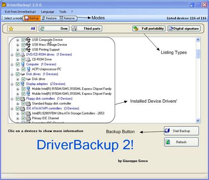The image size is (209, 180).
Task: Uncheck USB Mass Storage Device checkbox
Action: 23,45
